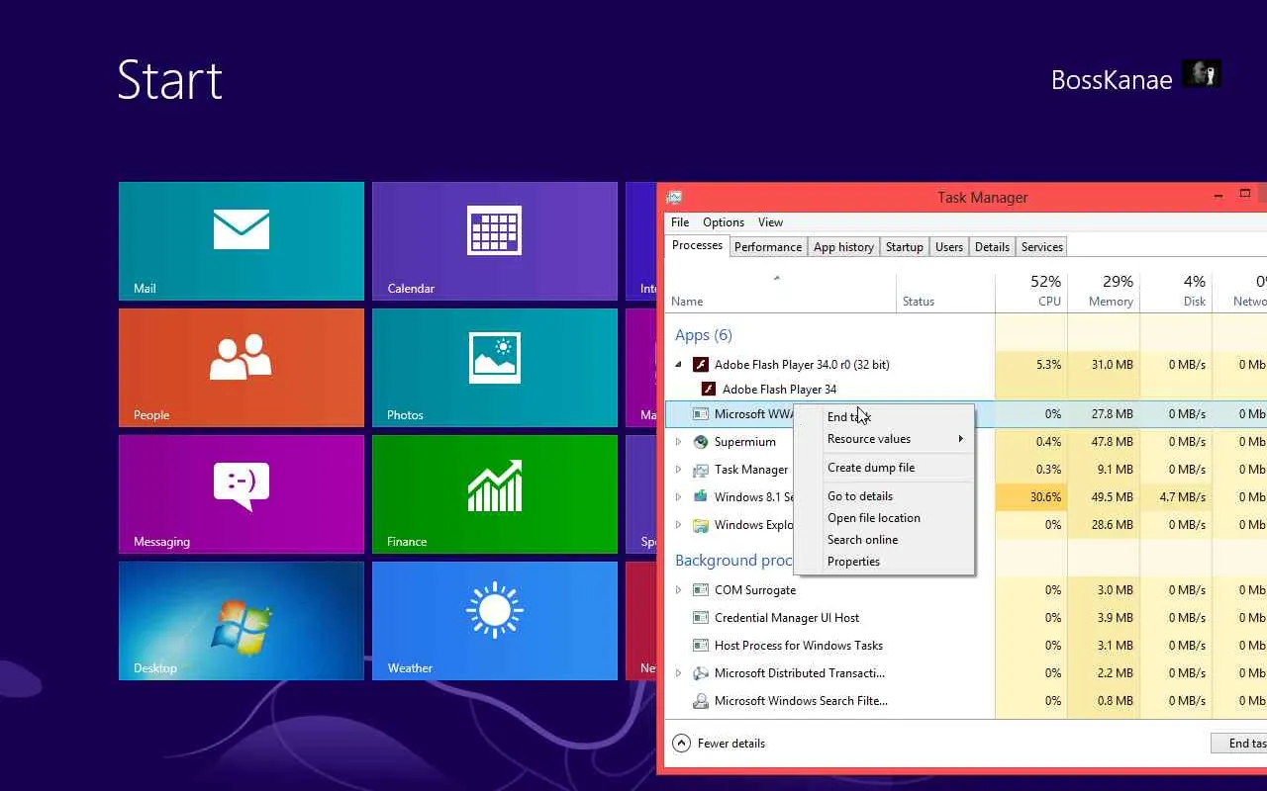Click the Apps (6) group heading

point(704,335)
